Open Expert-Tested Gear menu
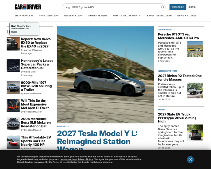The image size is (211, 169). [160, 16]
